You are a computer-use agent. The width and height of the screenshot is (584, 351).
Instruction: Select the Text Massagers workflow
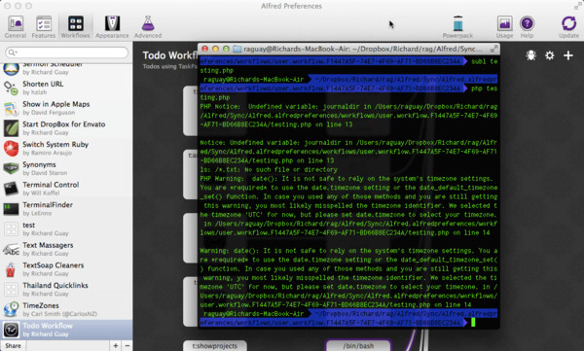[66, 249]
